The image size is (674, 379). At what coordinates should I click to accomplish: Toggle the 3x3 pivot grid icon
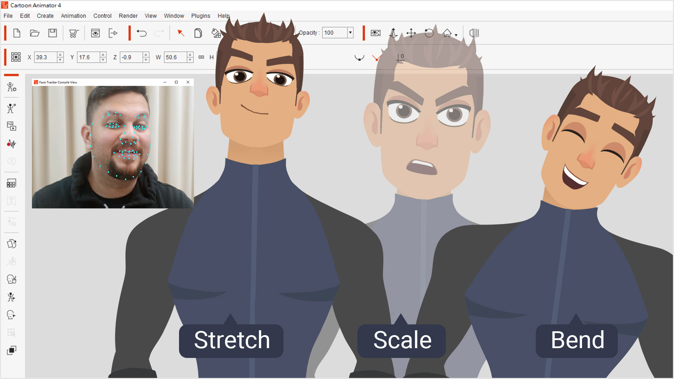click(16, 57)
